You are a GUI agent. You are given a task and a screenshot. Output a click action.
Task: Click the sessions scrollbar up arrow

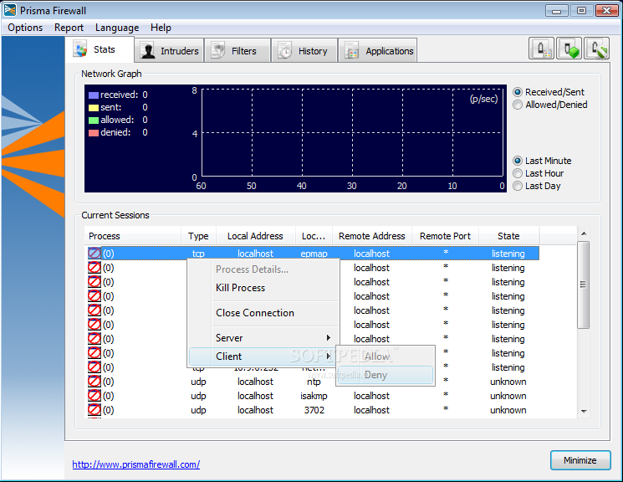point(584,233)
